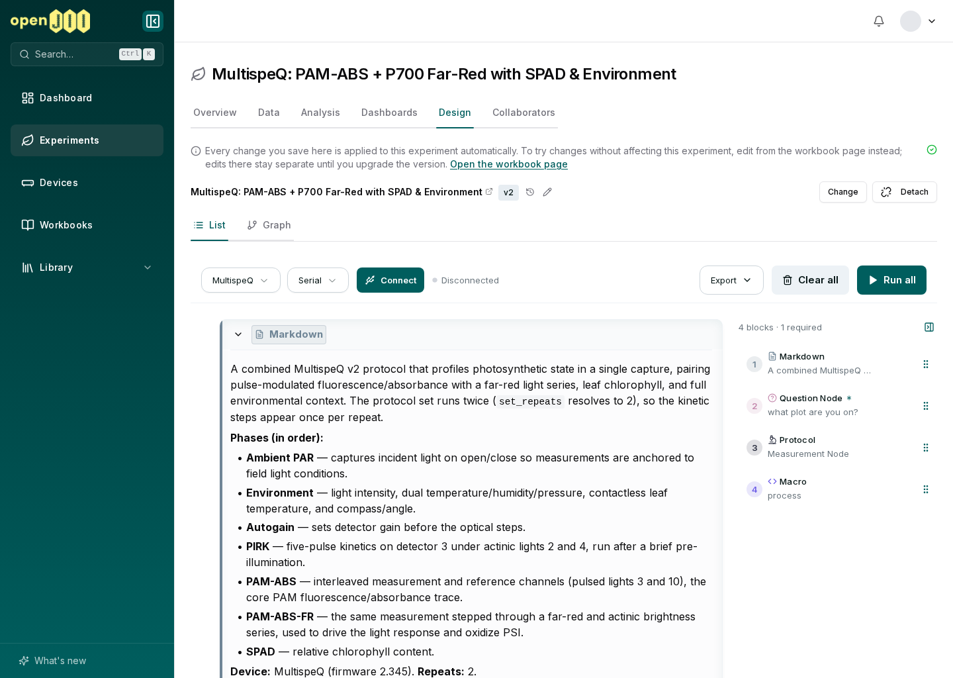Viewport: 953px width, 678px height.
Task: Click the number 4 outline badge
Action: (x=754, y=489)
